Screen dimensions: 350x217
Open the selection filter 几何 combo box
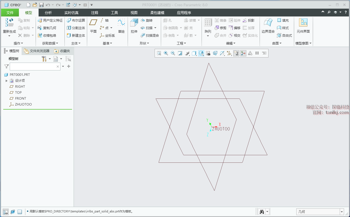point(320,212)
